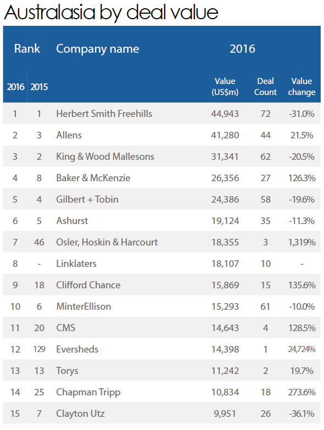Select King & Wood Mallesons entry
The image size is (324, 430).
point(105,157)
